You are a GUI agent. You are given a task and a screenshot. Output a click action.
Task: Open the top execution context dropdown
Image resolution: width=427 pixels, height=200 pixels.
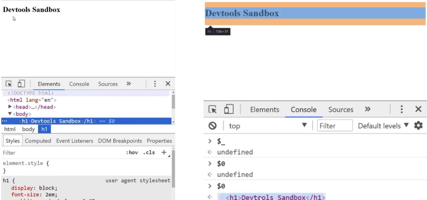tap(268, 126)
